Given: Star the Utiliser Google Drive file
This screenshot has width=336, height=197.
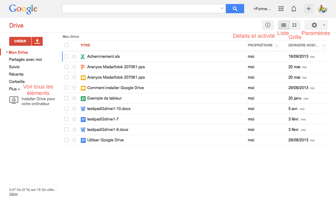Looking at the screenshot, I should click(x=74, y=140).
